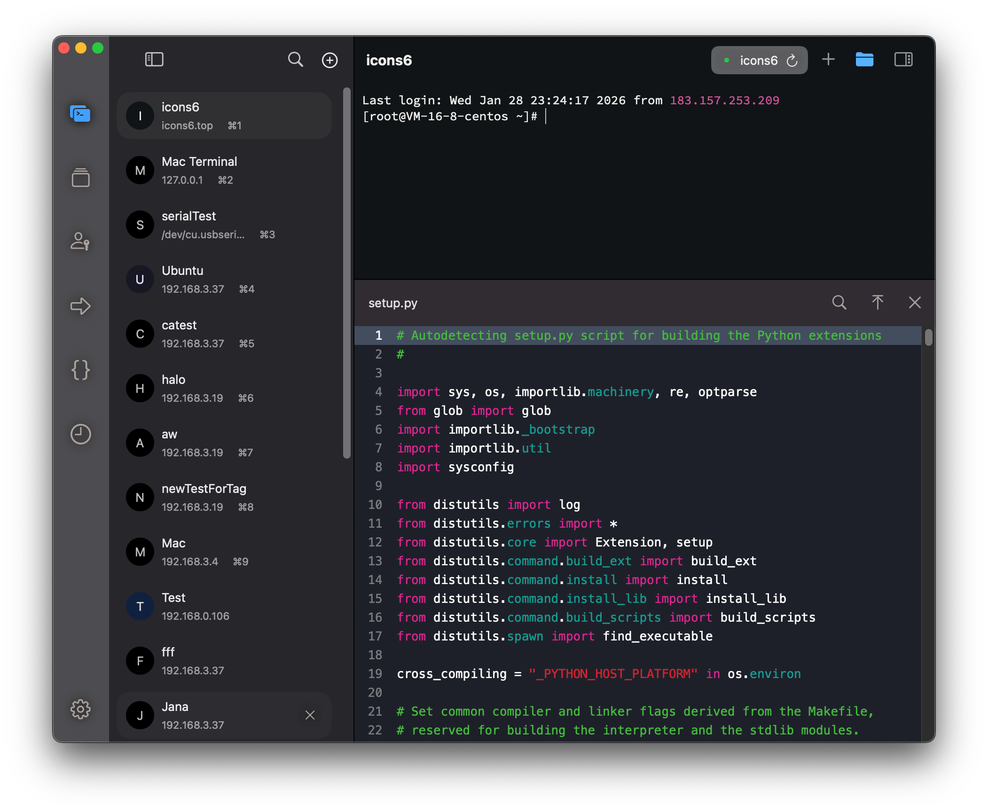The image size is (988, 812).
Task: Remove the Jana host with X
Action: [x=310, y=715]
